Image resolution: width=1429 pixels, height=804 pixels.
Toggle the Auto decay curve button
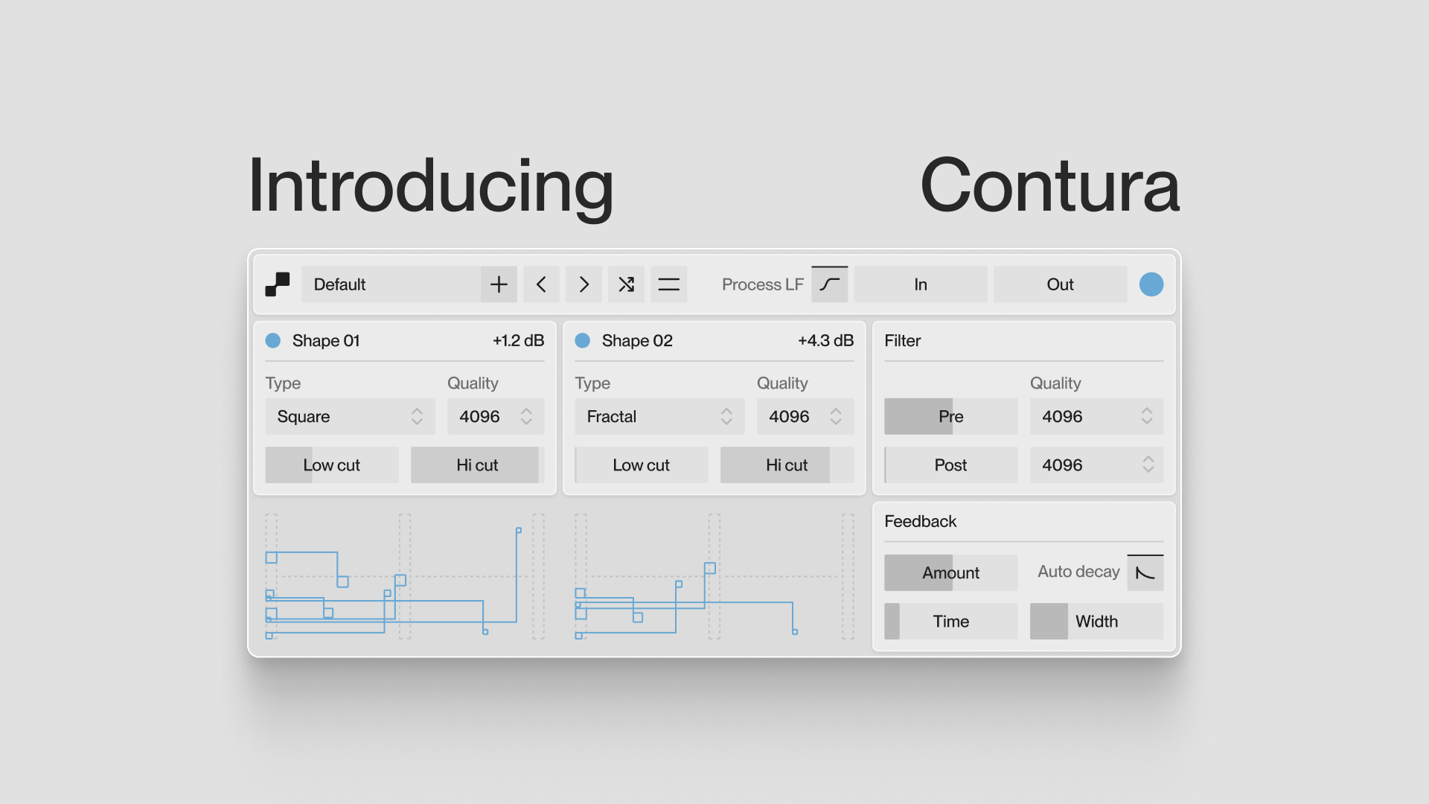[1145, 572]
